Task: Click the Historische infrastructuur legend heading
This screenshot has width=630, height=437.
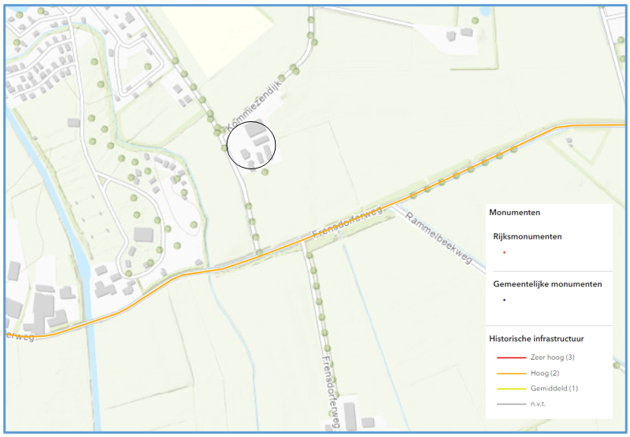Action: click(536, 339)
